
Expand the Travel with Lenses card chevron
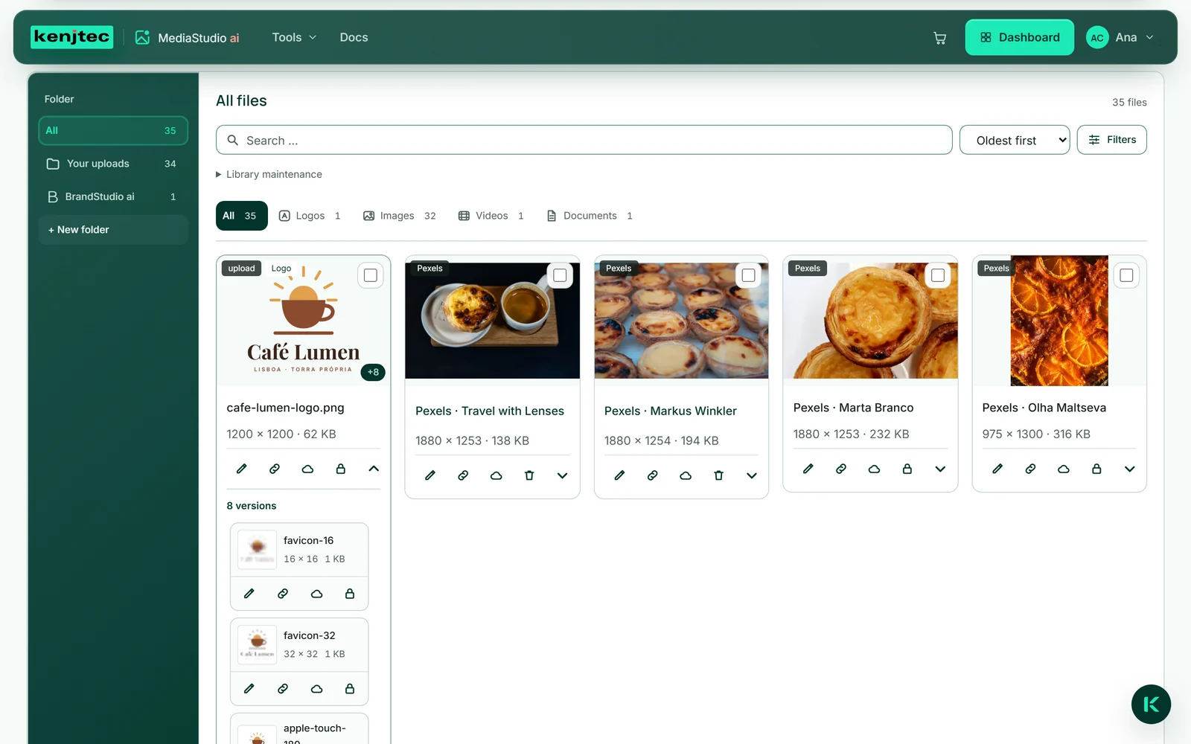563,475
